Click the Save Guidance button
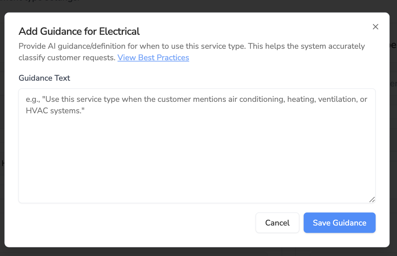This screenshot has width=397, height=256. click(x=340, y=223)
